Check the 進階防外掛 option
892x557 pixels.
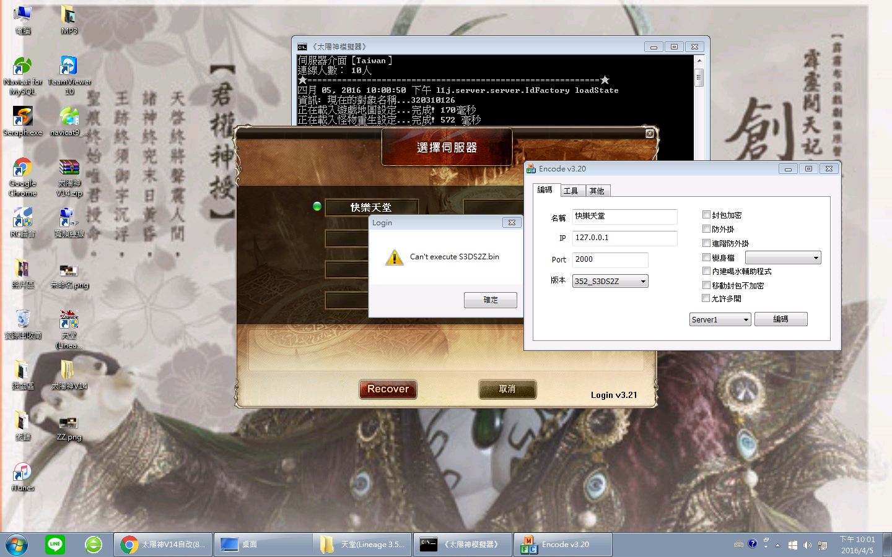[706, 243]
